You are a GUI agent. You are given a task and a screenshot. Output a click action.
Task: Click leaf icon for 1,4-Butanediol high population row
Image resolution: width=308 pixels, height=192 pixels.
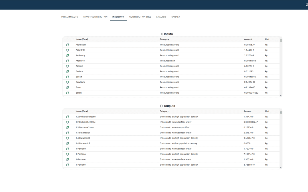click(x=67, y=138)
